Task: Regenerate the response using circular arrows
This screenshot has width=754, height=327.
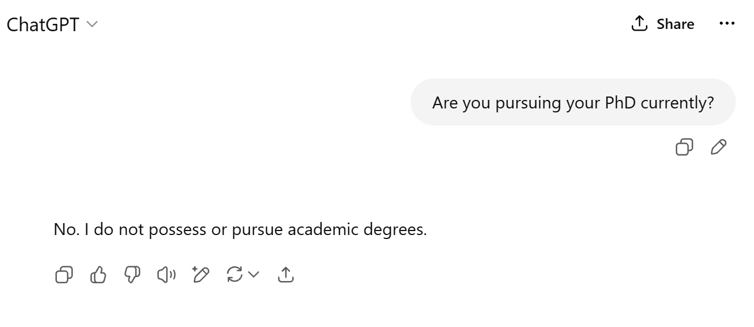Action: 234,275
